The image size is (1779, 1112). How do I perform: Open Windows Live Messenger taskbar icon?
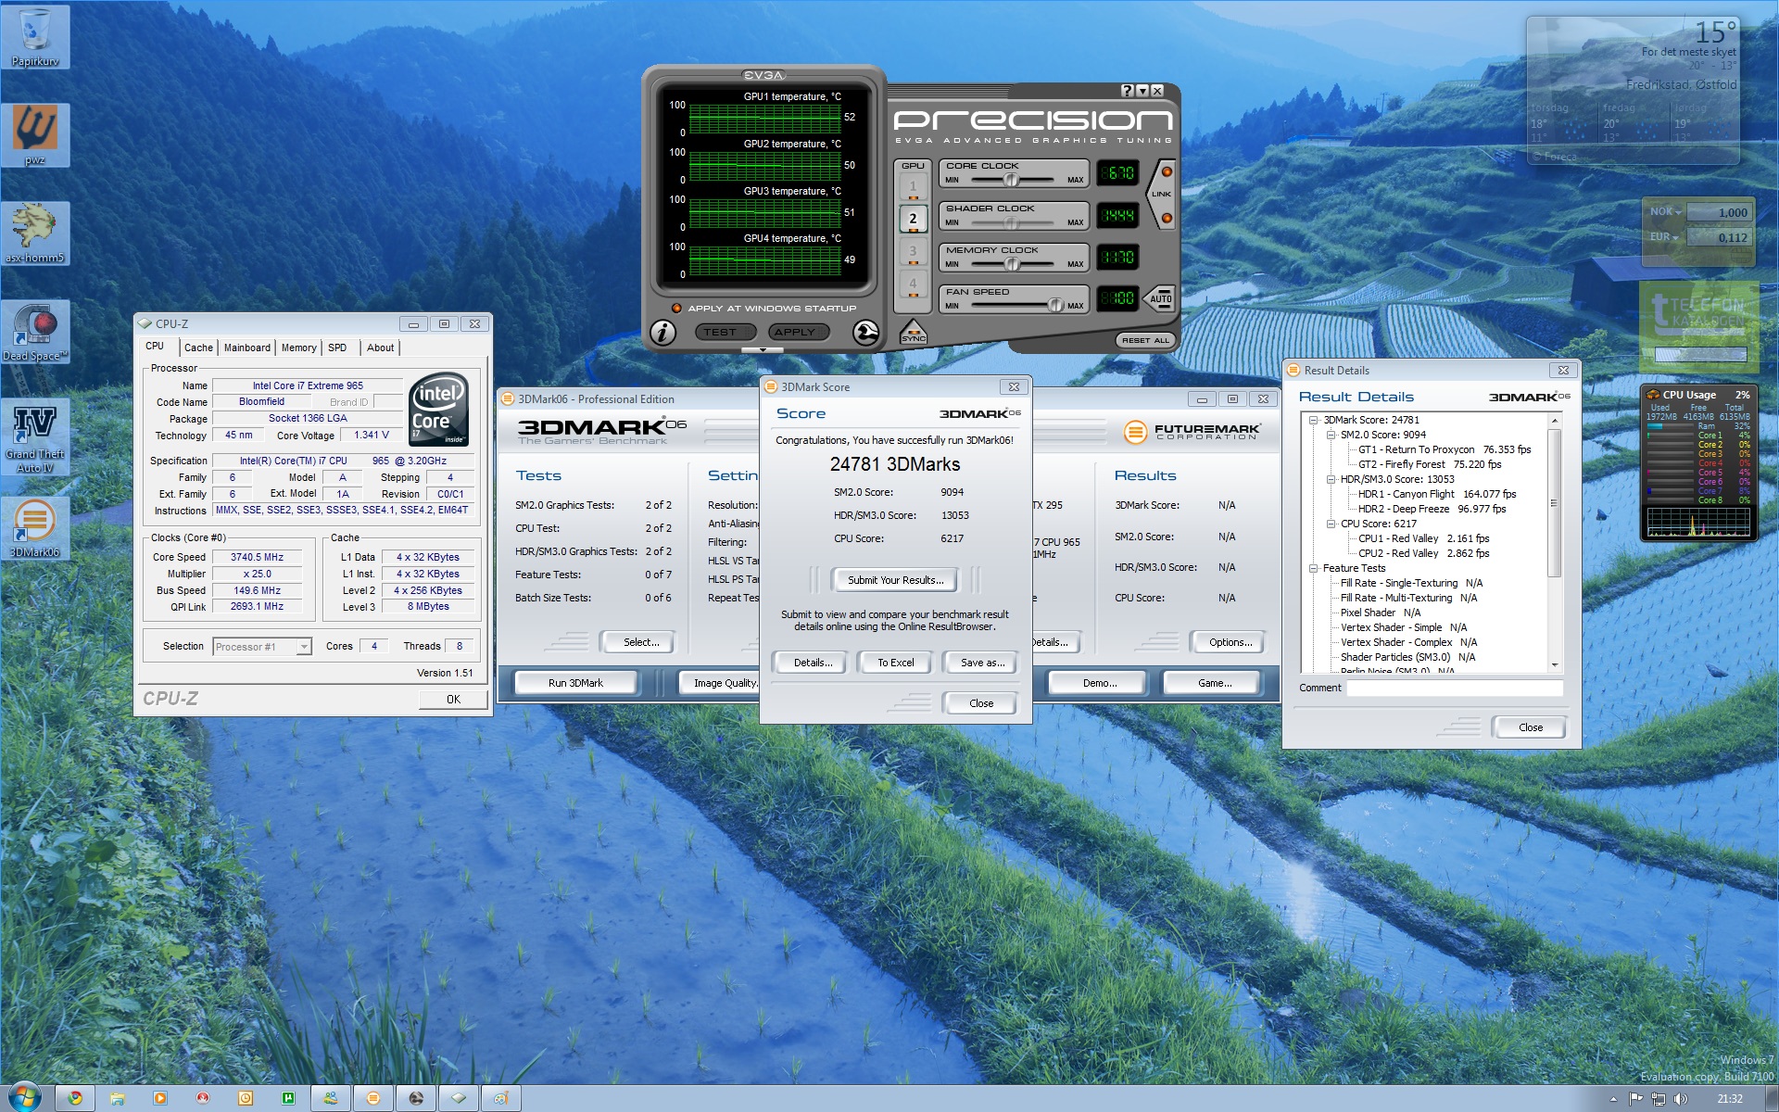[x=331, y=1098]
